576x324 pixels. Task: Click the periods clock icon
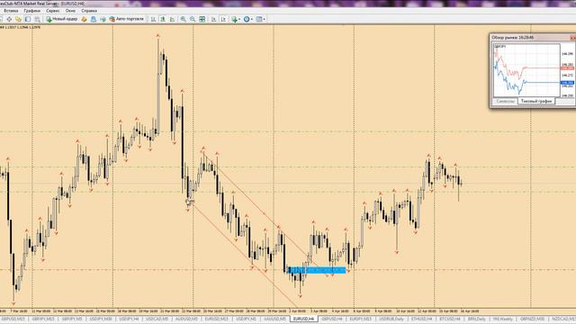[247, 19]
